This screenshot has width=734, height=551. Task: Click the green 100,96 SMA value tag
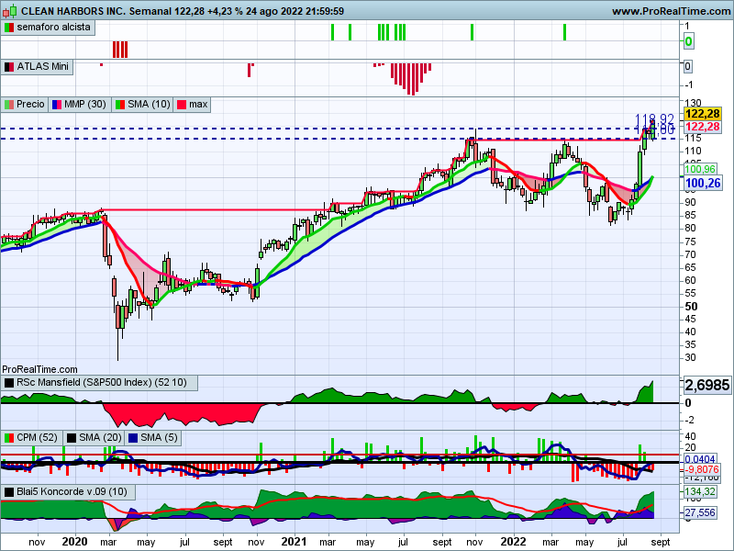(x=700, y=169)
